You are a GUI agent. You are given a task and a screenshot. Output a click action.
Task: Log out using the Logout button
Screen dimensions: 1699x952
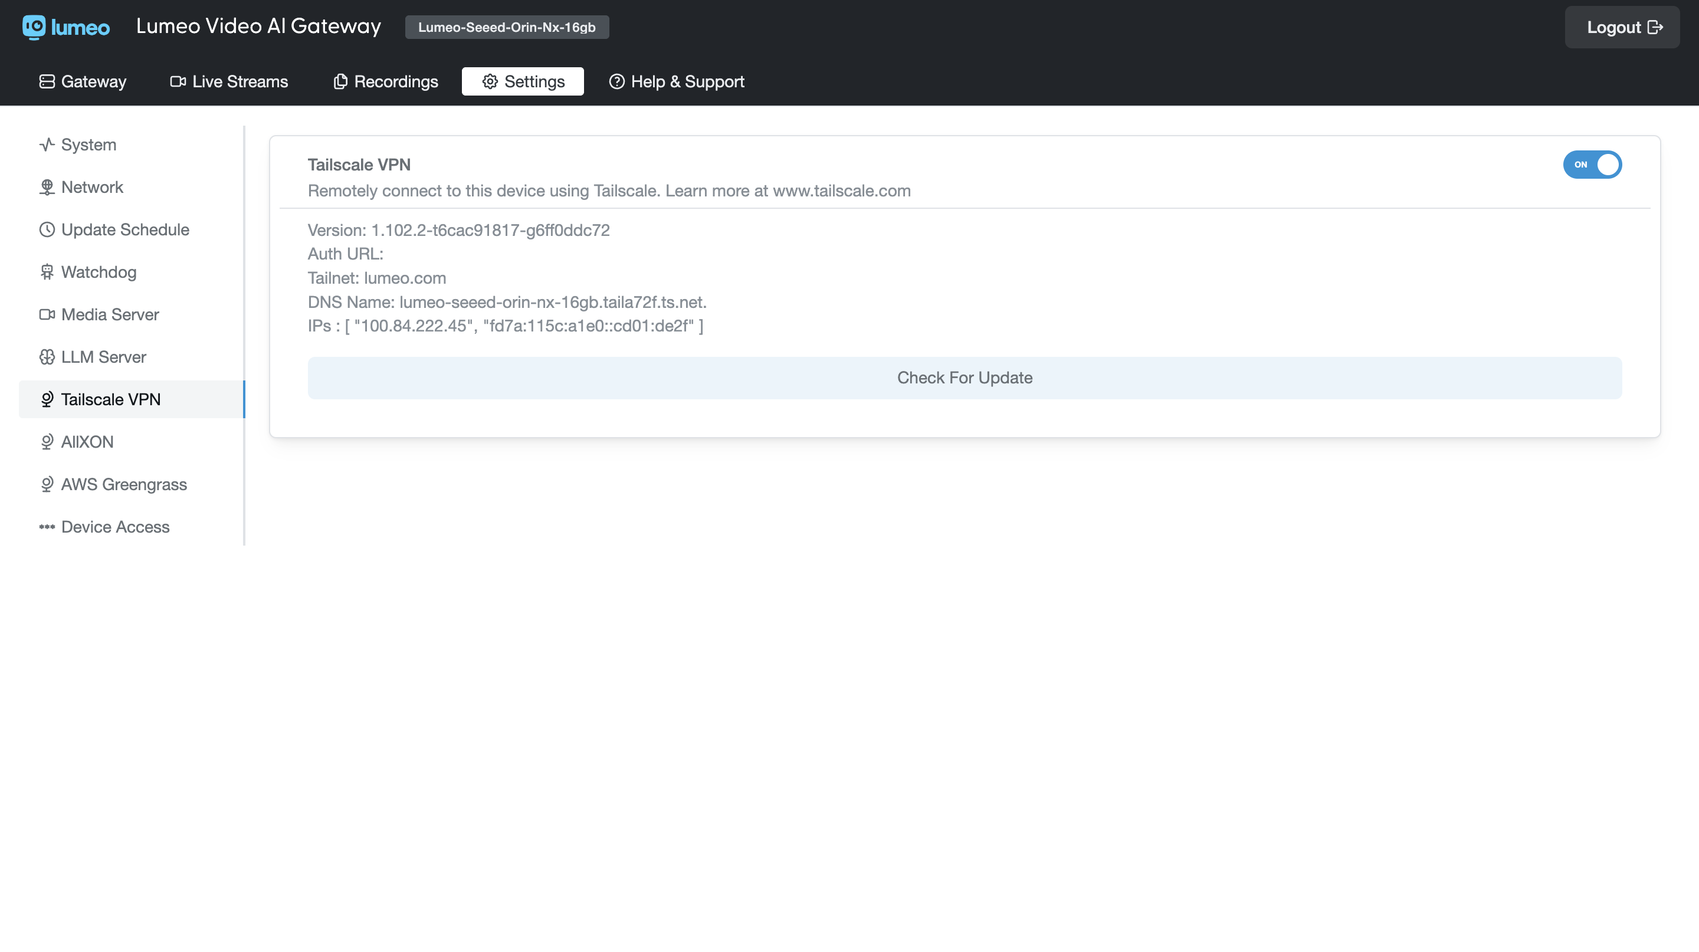click(x=1622, y=27)
